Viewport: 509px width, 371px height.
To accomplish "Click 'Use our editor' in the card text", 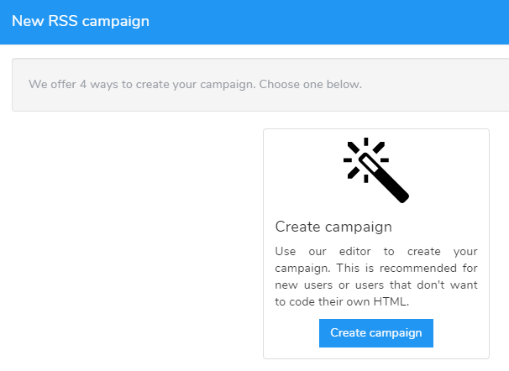I will pos(314,252).
